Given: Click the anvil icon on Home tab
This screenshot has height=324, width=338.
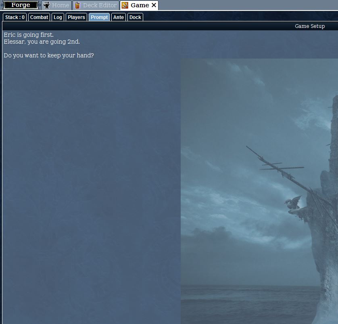Looking at the screenshot, I should (46, 5).
